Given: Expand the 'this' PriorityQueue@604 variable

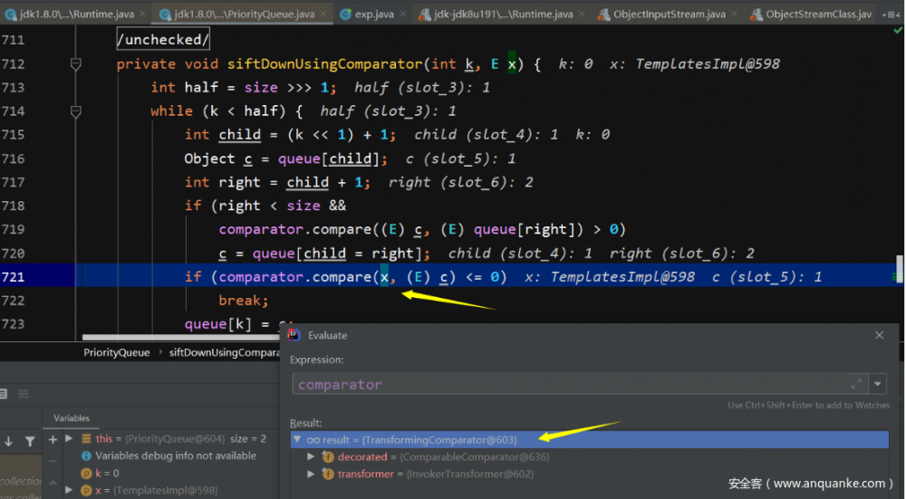Looking at the screenshot, I should point(70,439).
